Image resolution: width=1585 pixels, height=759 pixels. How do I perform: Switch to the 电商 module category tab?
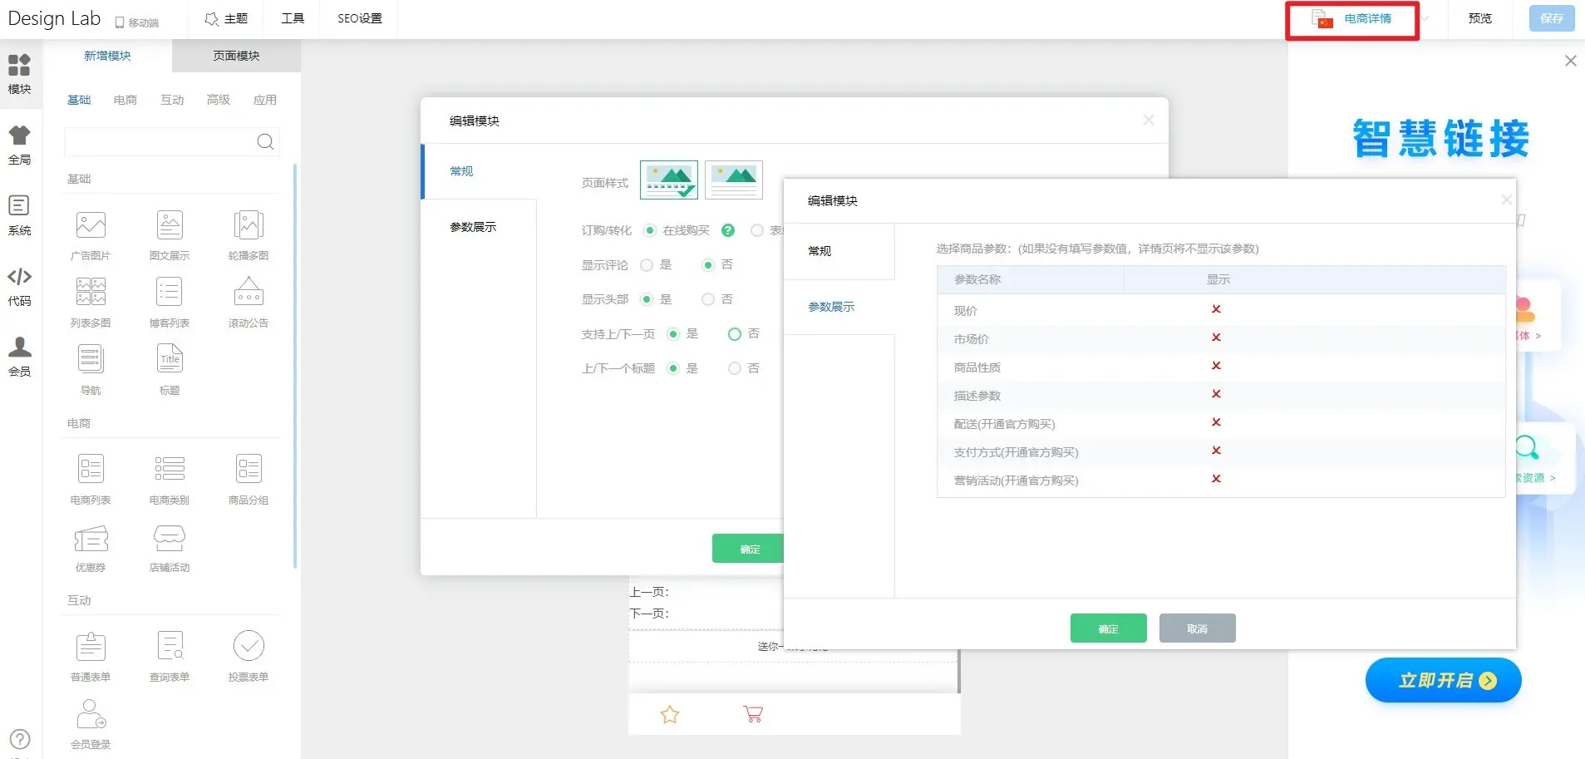(x=126, y=100)
